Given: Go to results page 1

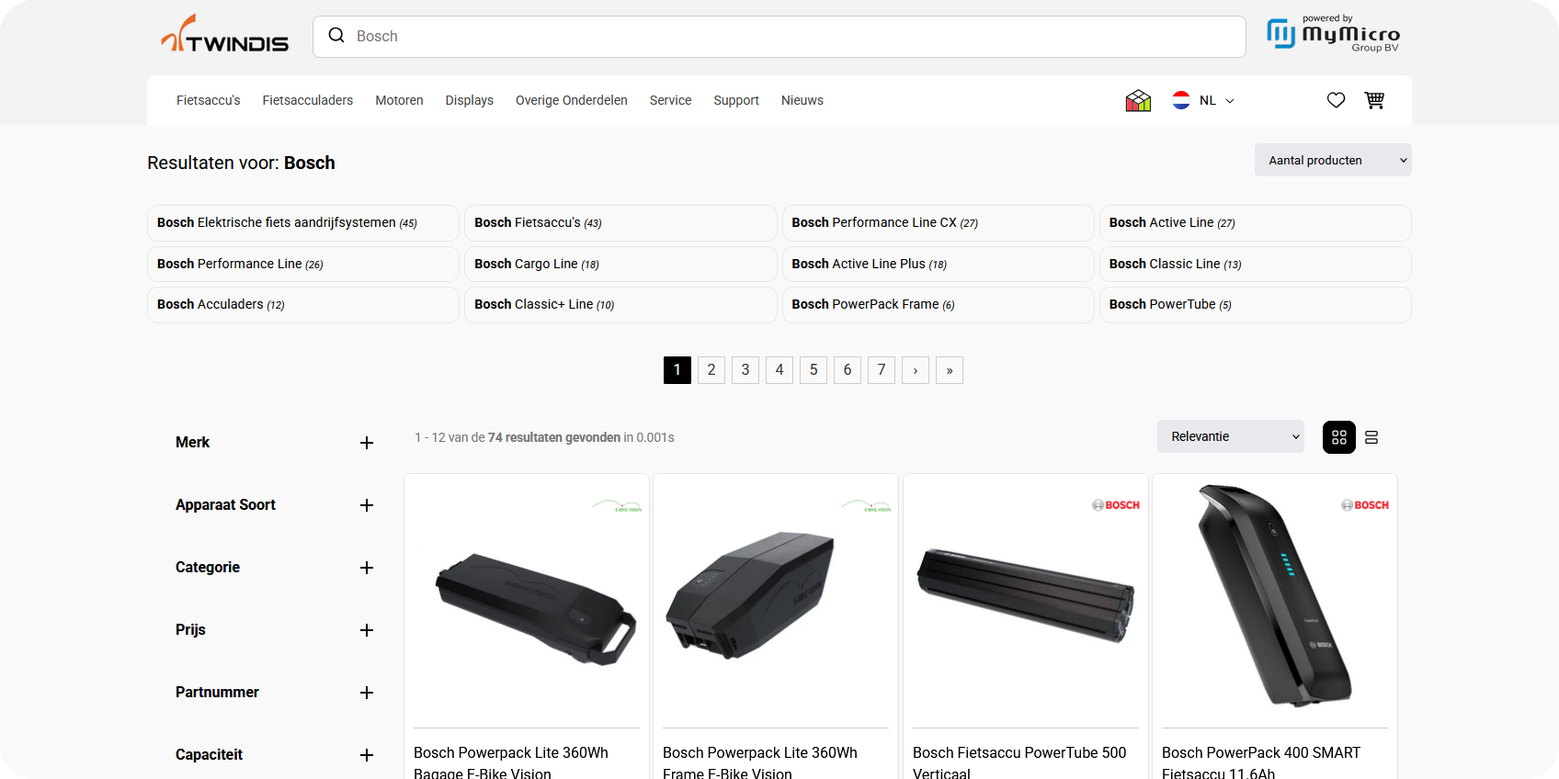Looking at the screenshot, I should click(x=677, y=370).
